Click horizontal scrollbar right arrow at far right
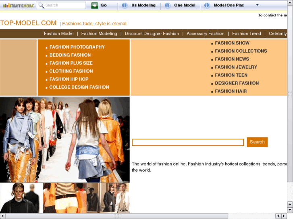 [284, 216]
